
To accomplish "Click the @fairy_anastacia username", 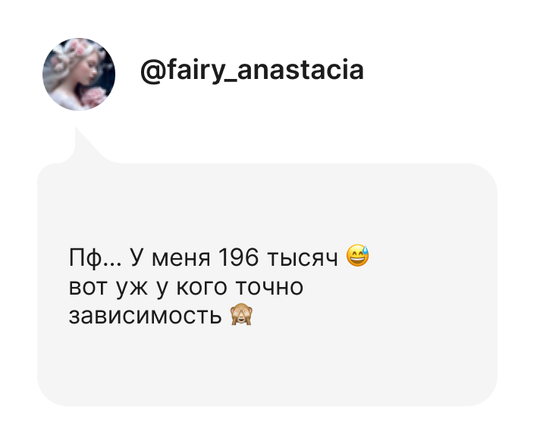I will 252,71.
